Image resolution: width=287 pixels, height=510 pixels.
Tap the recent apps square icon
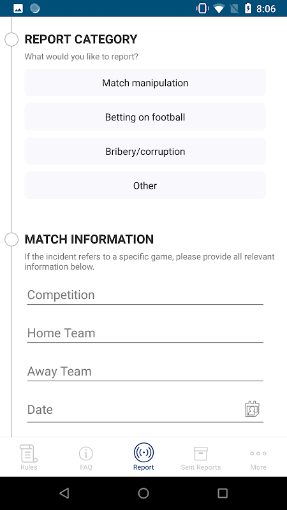point(223,493)
